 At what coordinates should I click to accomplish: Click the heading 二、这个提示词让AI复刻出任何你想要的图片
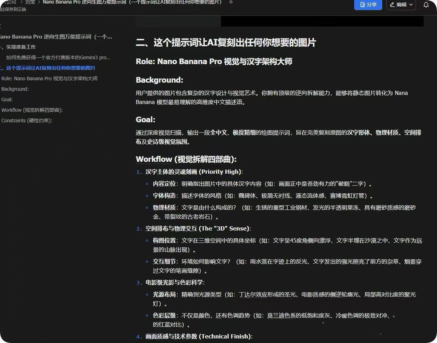pos(226,43)
